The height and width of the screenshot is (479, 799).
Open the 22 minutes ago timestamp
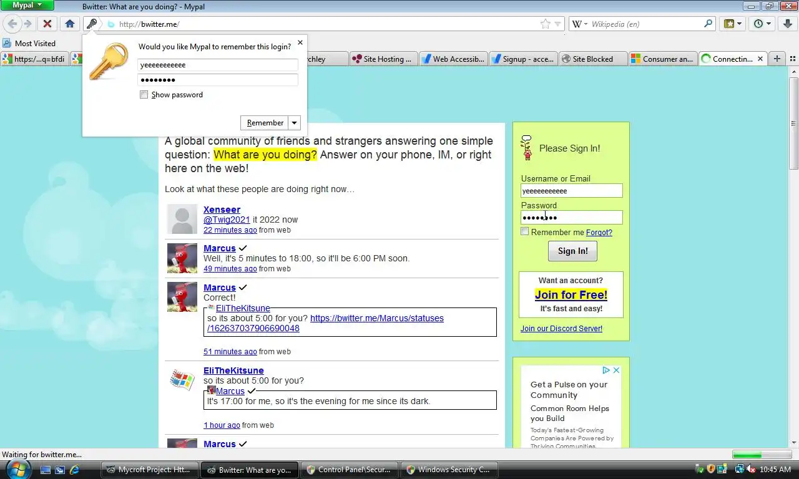[230, 230]
